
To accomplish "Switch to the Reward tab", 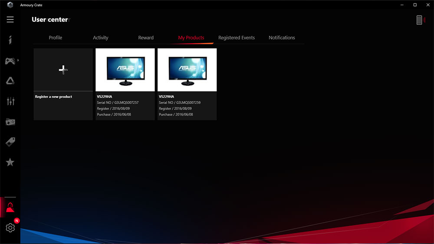I will (146, 38).
